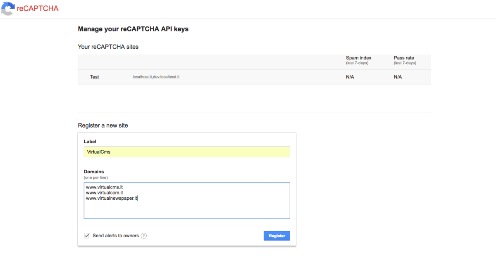Image resolution: width=496 pixels, height=260 pixels.
Task: Select the N/A value under Spam index
Action: coord(350,77)
